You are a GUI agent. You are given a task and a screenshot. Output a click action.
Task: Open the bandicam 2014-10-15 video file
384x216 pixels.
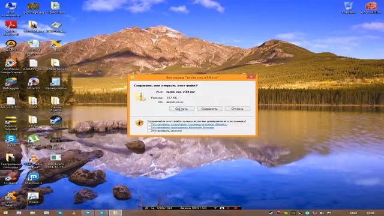[56, 161]
